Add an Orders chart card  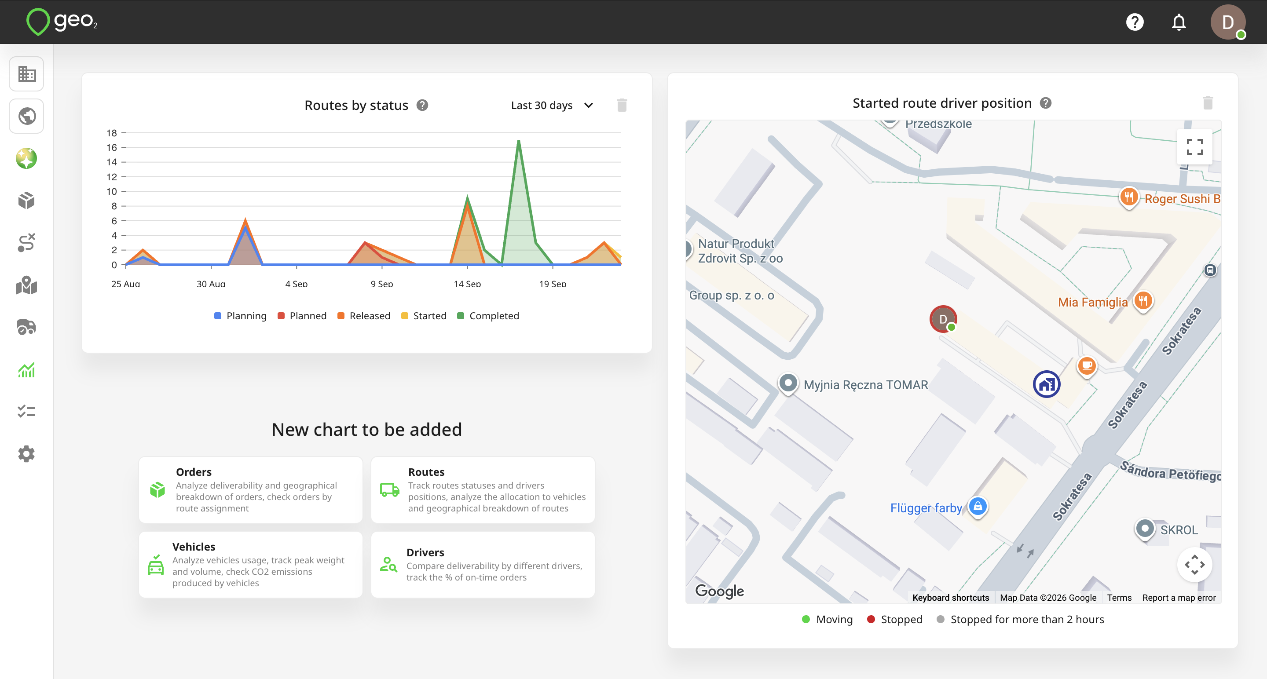(251, 490)
